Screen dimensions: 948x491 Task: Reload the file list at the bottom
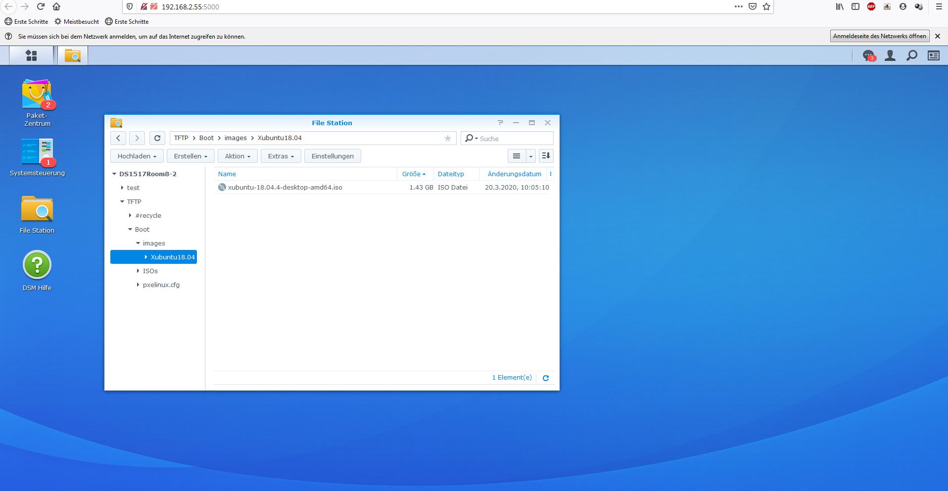(x=546, y=378)
